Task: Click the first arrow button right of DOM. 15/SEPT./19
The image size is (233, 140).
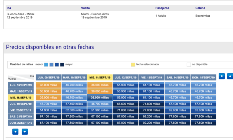Action: 222,76
